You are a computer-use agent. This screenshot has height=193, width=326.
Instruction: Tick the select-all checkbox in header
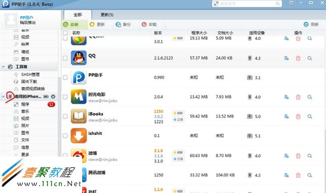(x=65, y=33)
